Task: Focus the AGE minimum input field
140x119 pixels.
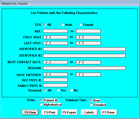Action: tap(55, 31)
